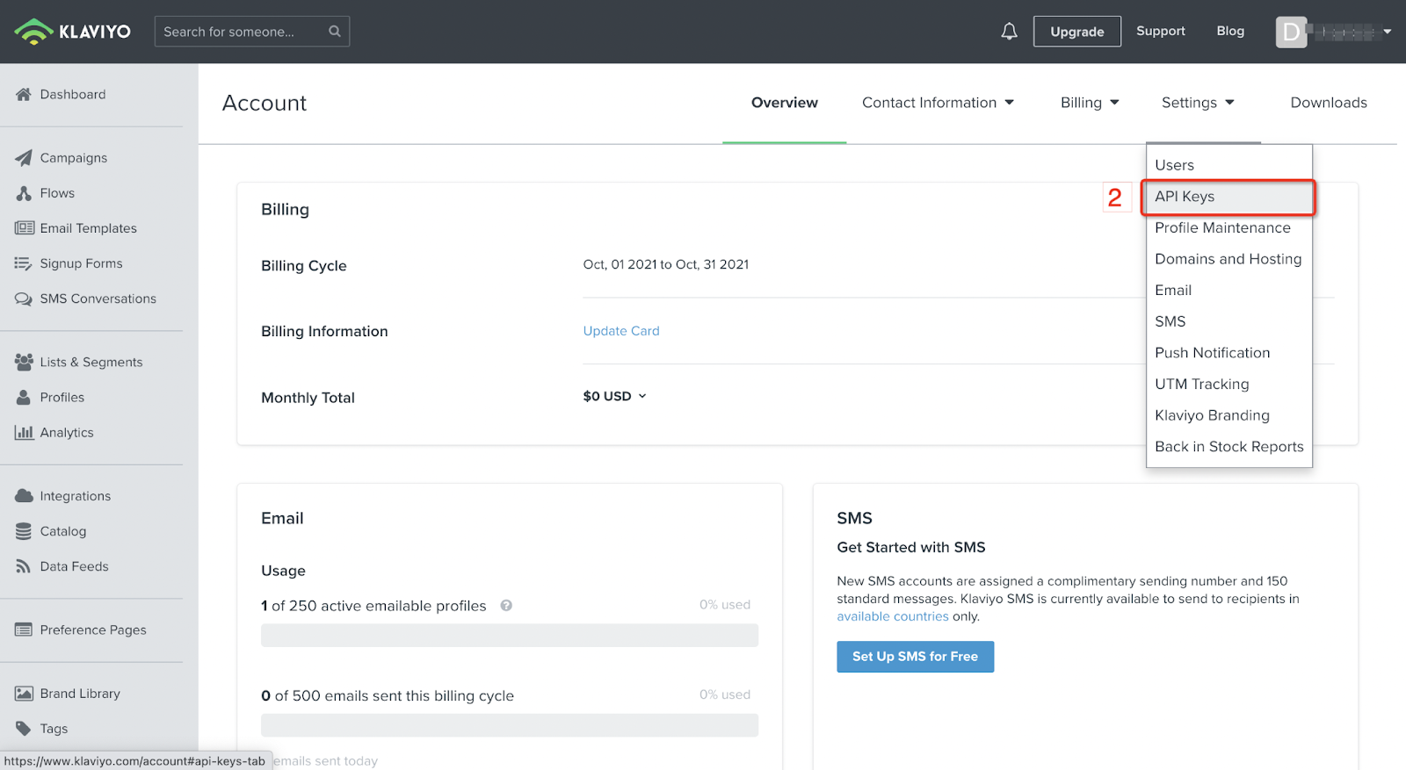Click the Data Feeds RSS icon
The image size is (1406, 770).
(24, 566)
